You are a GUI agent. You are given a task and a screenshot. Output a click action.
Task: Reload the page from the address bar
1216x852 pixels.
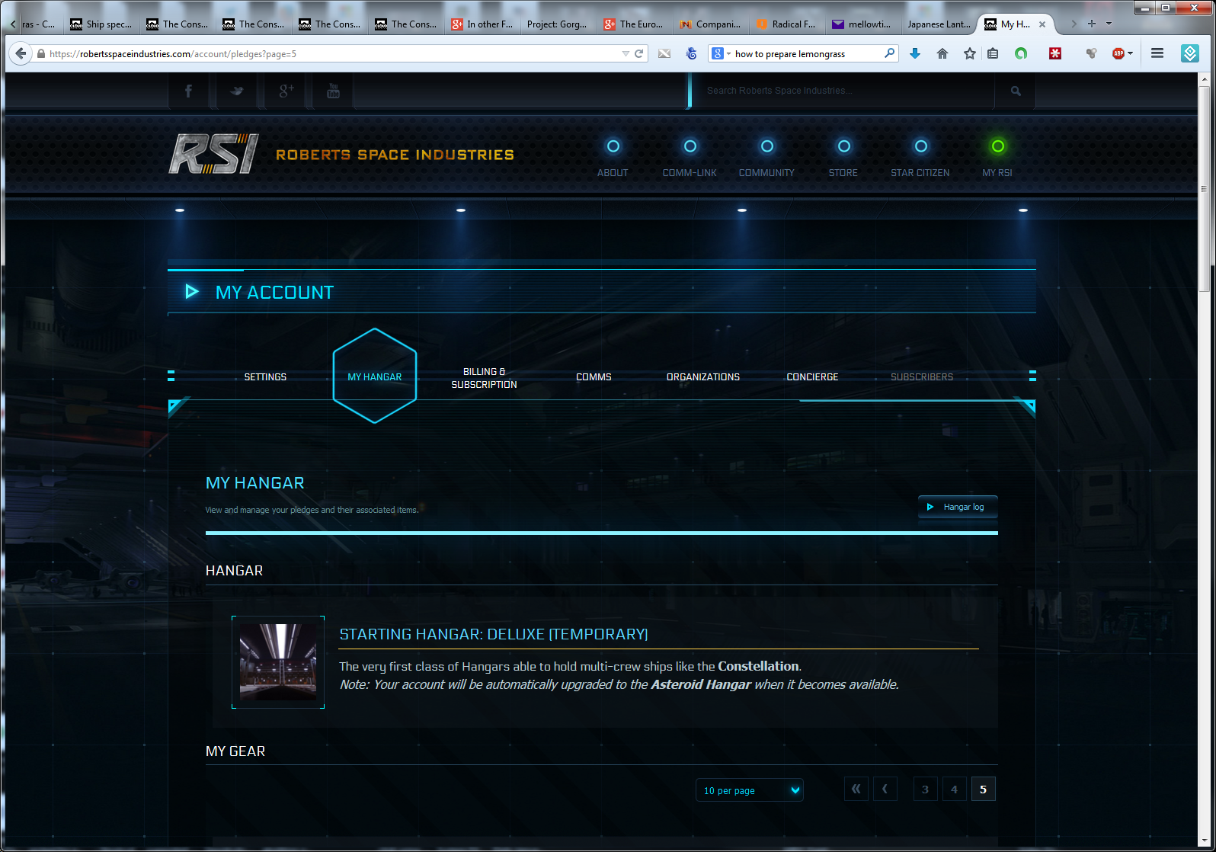[x=638, y=53]
